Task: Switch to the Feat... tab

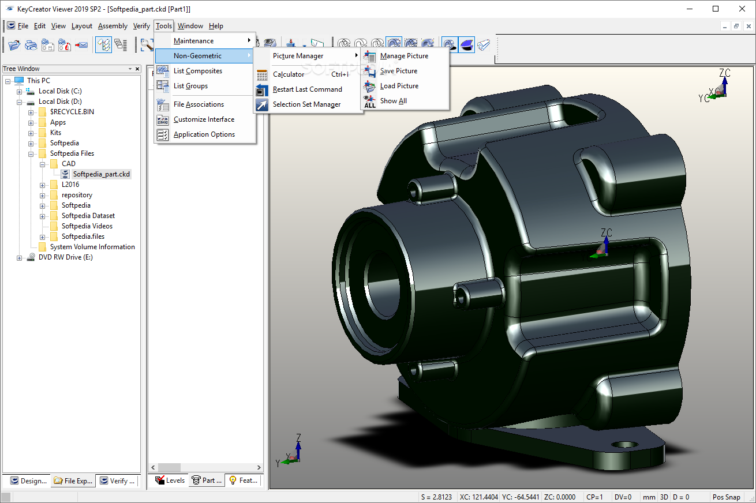Action: (244, 480)
